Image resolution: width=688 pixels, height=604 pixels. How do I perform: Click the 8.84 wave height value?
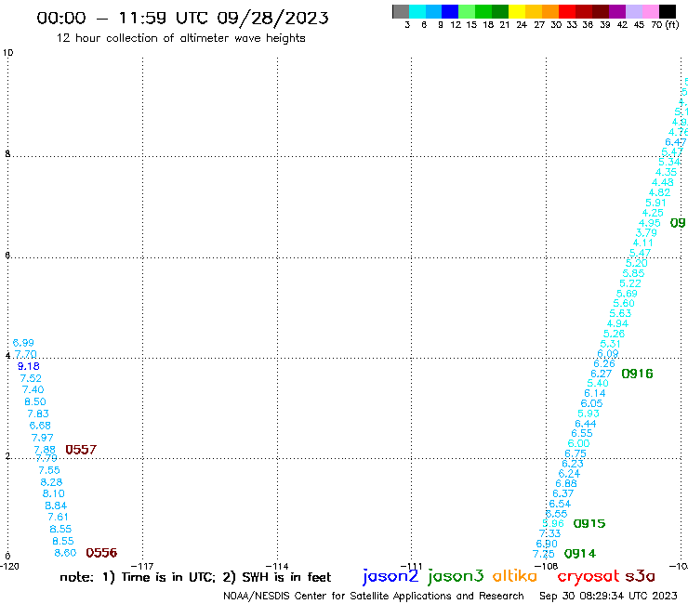(x=56, y=506)
